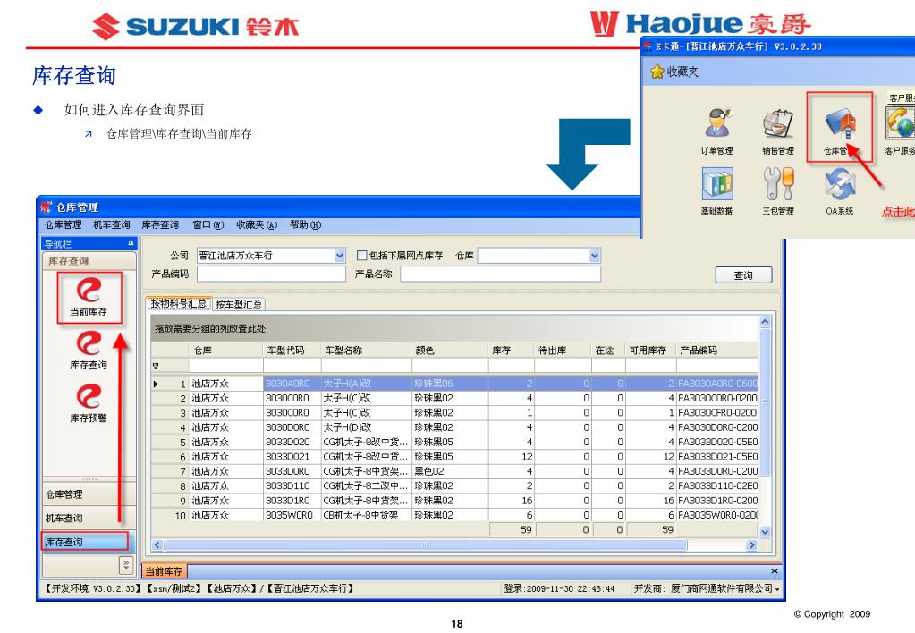The width and height of the screenshot is (915, 633).
Task: Click the 产品编码 input field
Action: click(271, 274)
